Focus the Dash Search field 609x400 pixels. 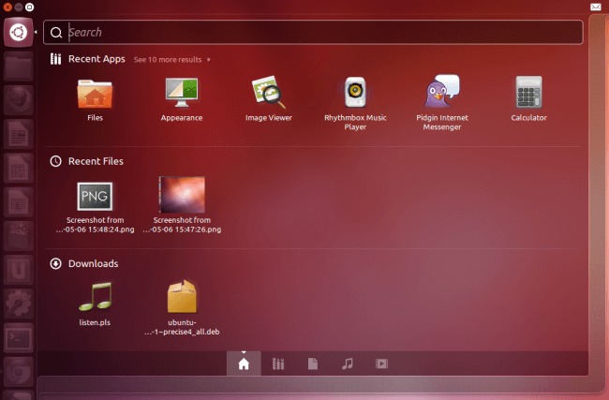tap(313, 32)
